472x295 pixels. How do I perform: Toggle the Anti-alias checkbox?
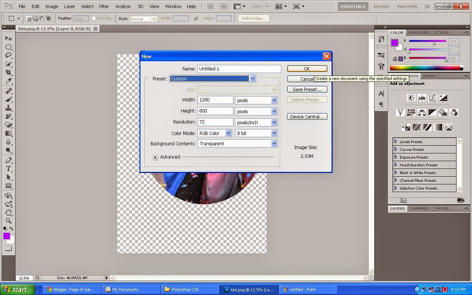point(94,18)
